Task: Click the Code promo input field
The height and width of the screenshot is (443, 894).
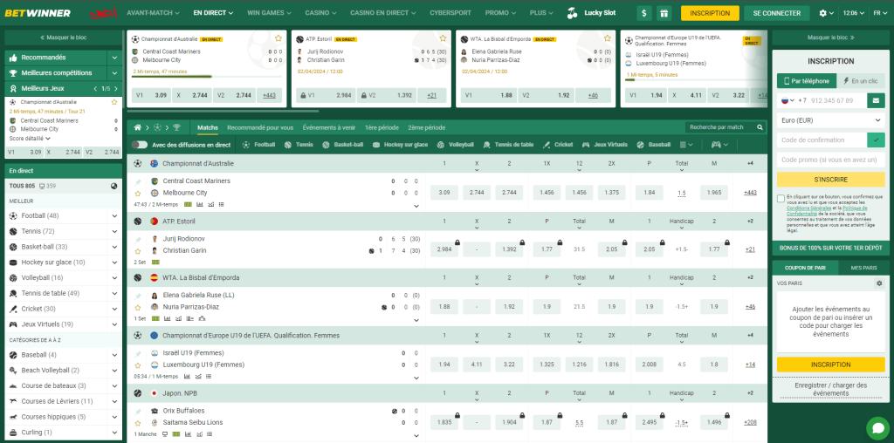Action: click(831, 160)
